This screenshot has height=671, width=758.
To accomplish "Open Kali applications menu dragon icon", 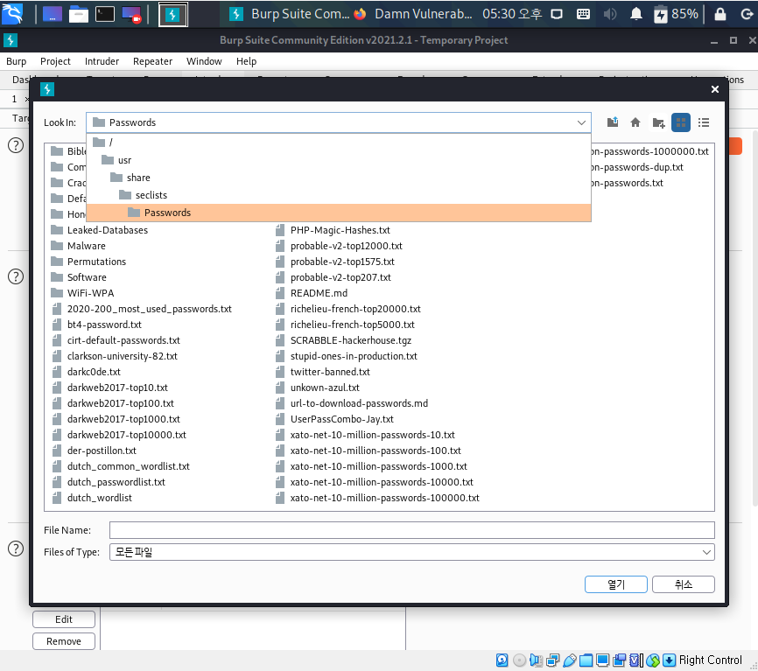I will tap(12, 13).
